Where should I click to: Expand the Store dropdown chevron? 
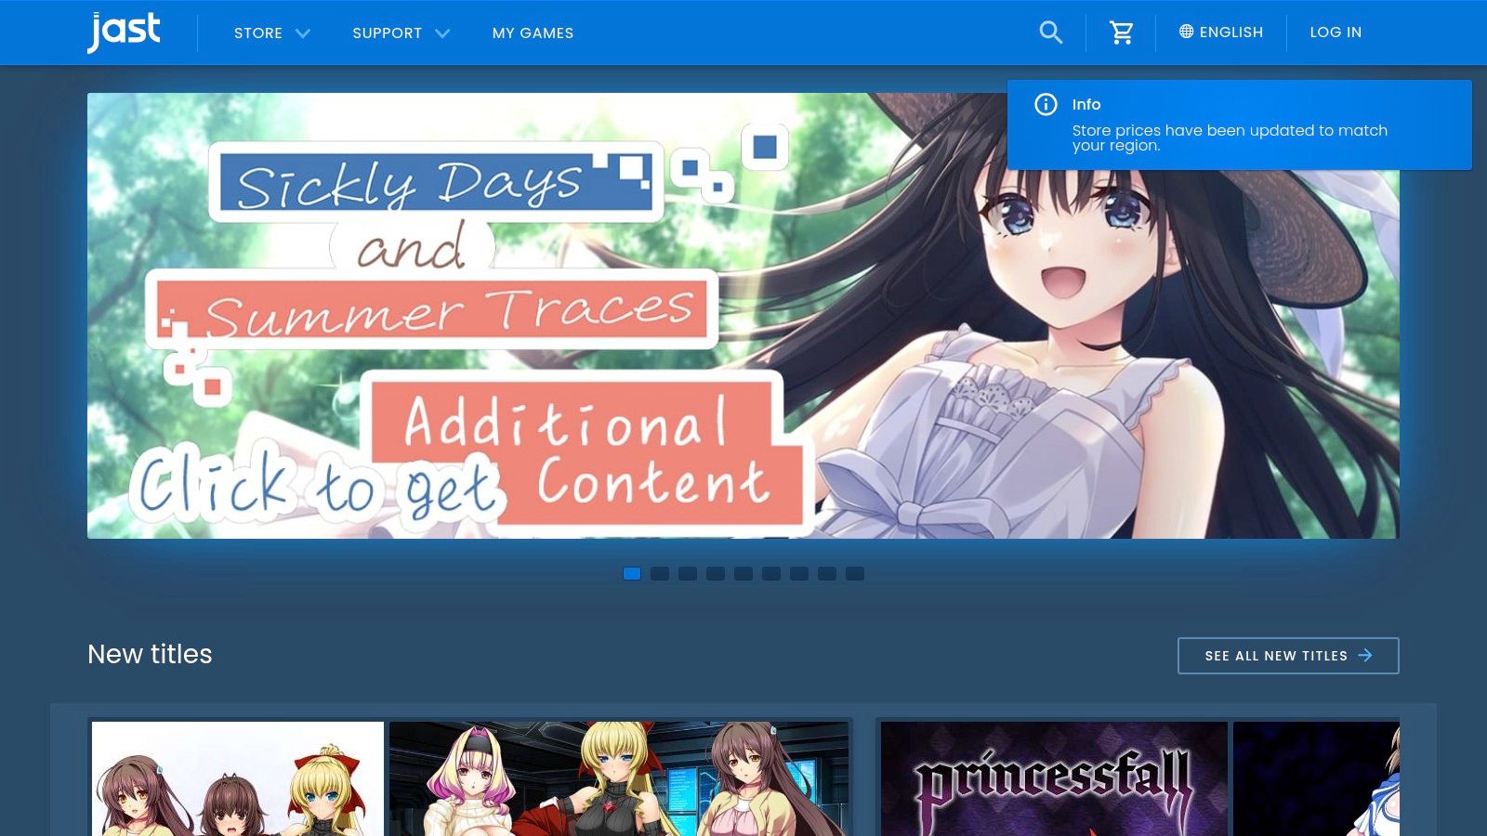click(303, 33)
